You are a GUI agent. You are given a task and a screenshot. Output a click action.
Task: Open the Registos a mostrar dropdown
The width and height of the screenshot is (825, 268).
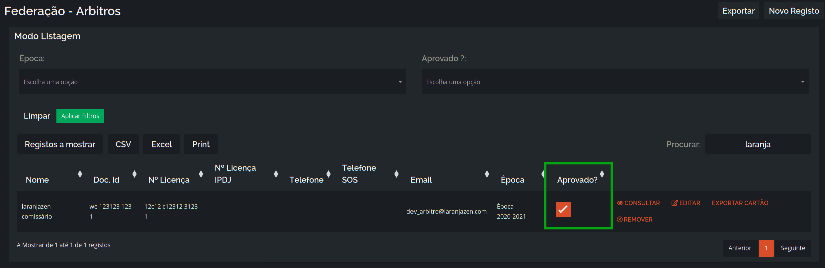(60, 144)
